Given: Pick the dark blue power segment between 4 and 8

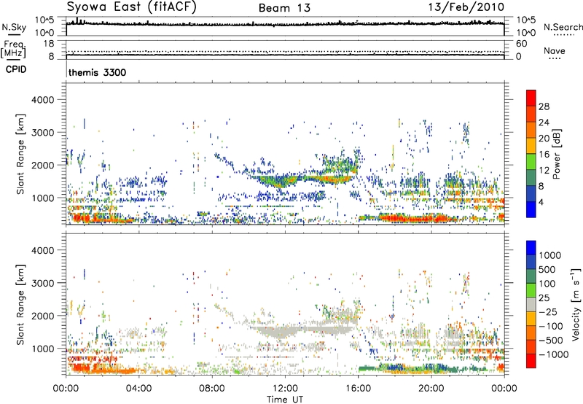Looking at the screenshot, I should [531, 193].
